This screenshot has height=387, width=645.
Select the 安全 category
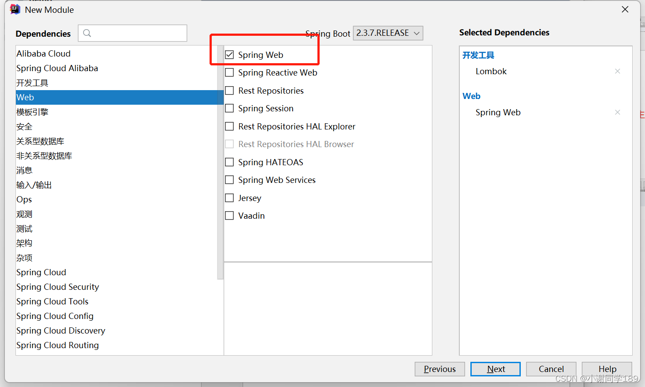[x=117, y=126]
